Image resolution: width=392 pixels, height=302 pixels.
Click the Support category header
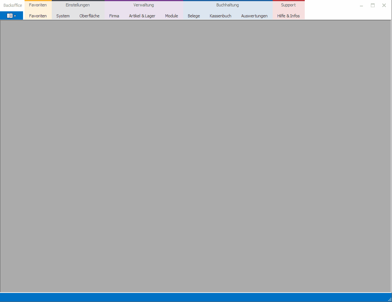(288, 5)
